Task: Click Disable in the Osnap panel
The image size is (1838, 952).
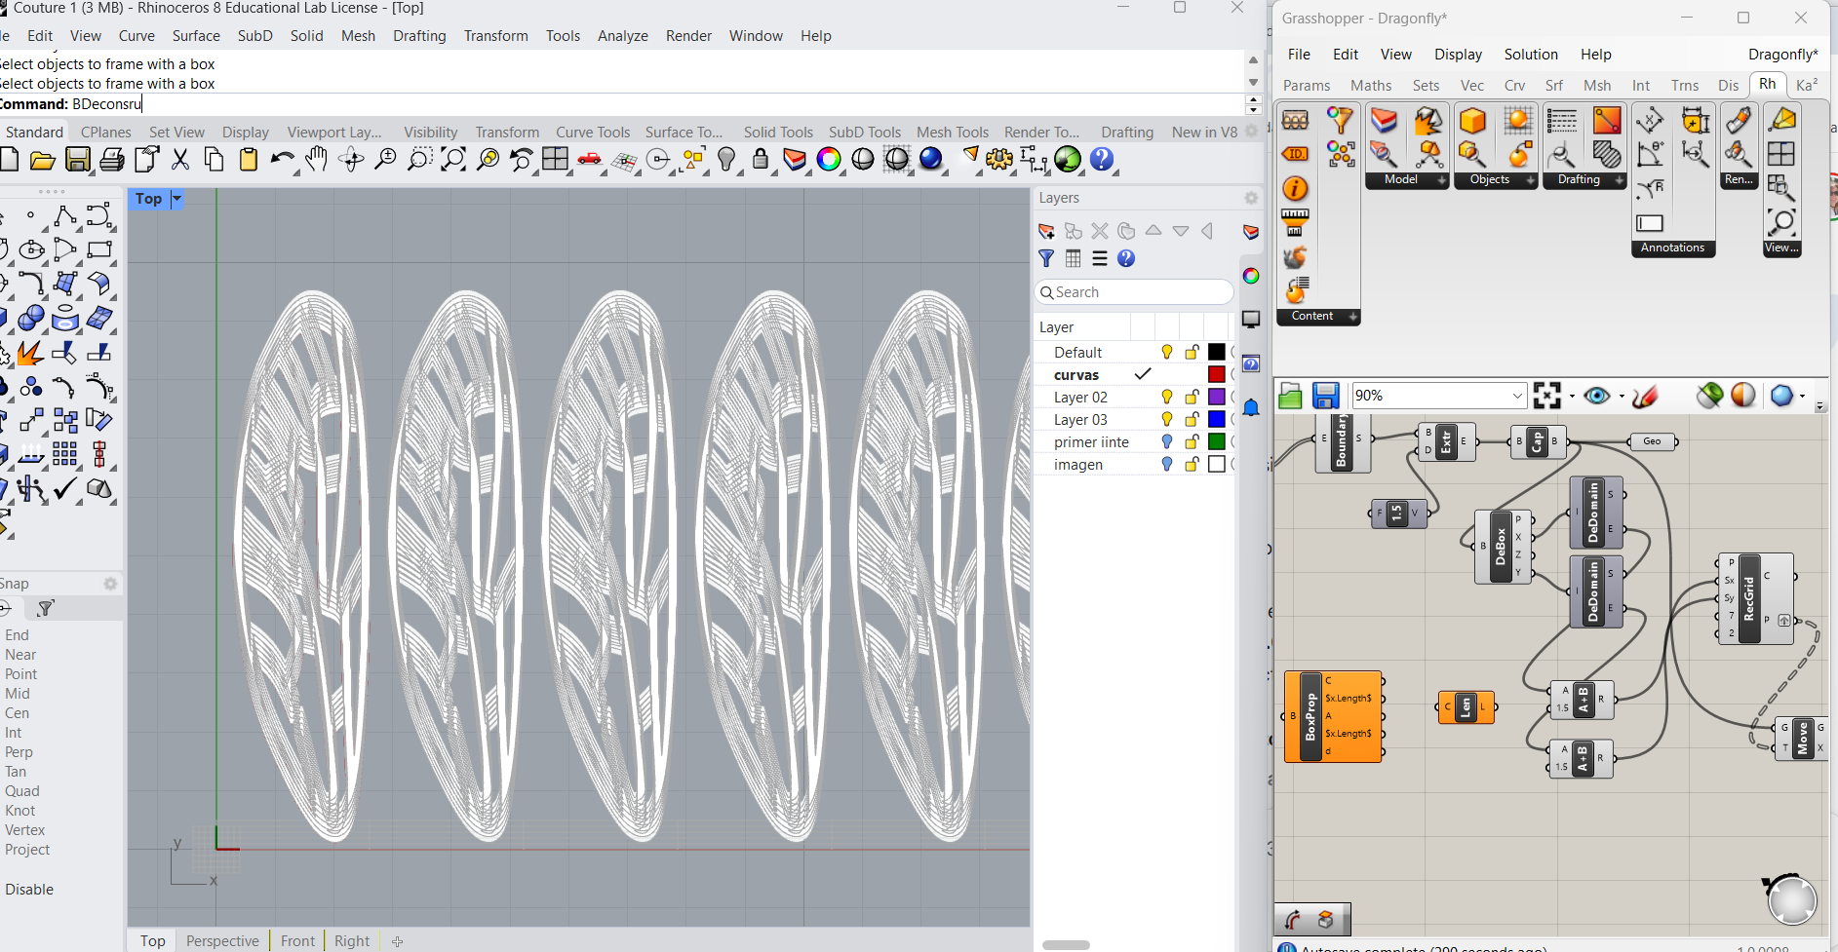Action: pos(29,890)
